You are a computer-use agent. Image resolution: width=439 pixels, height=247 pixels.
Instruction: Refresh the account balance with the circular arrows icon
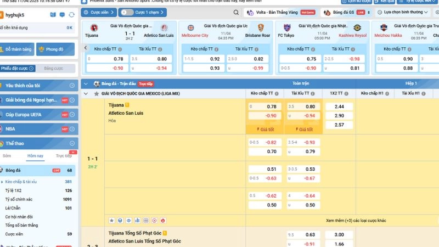[x=72, y=15]
